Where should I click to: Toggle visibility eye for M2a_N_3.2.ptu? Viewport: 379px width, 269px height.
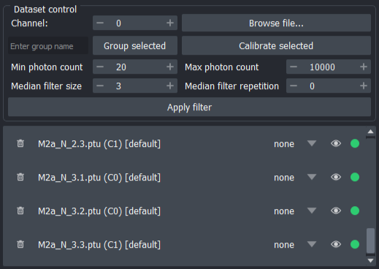[336, 211]
